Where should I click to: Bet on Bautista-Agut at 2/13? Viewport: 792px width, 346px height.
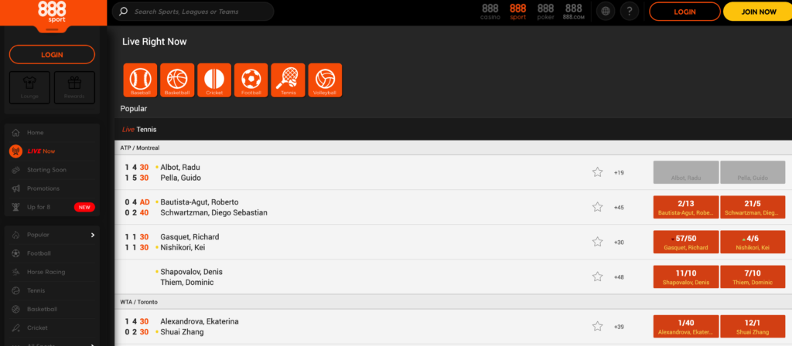pyautogui.click(x=686, y=207)
